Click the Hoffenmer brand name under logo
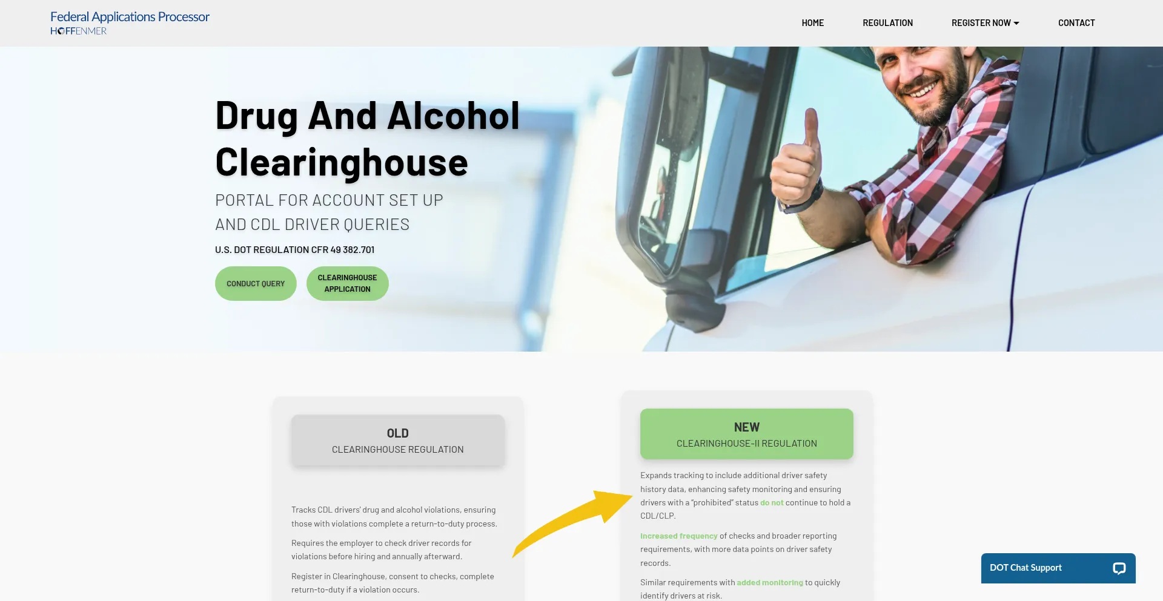The width and height of the screenshot is (1163, 601). click(78, 31)
